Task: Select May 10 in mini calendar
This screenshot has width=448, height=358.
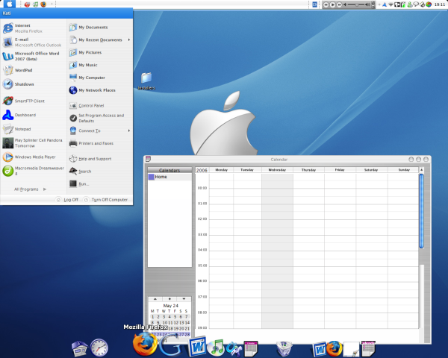Action: 165,323
